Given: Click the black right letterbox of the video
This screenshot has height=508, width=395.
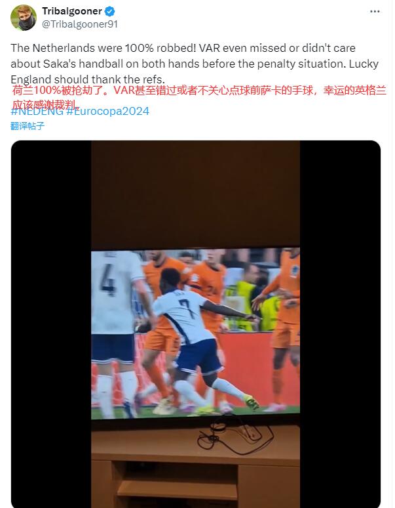Looking at the screenshot, I should (x=340, y=324).
